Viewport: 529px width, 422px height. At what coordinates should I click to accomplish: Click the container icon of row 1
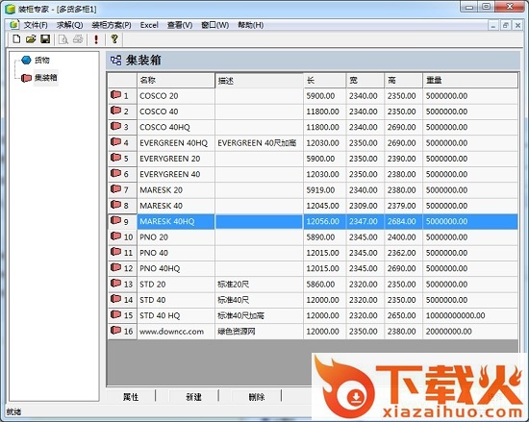[x=115, y=95]
